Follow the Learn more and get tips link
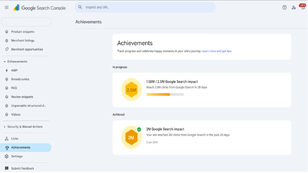308x173 pixels. pyautogui.click(x=217, y=51)
